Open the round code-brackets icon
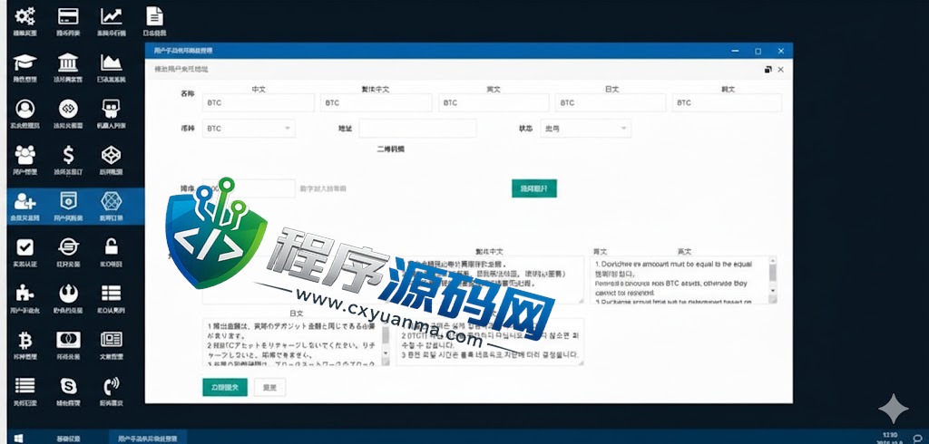 [68, 109]
